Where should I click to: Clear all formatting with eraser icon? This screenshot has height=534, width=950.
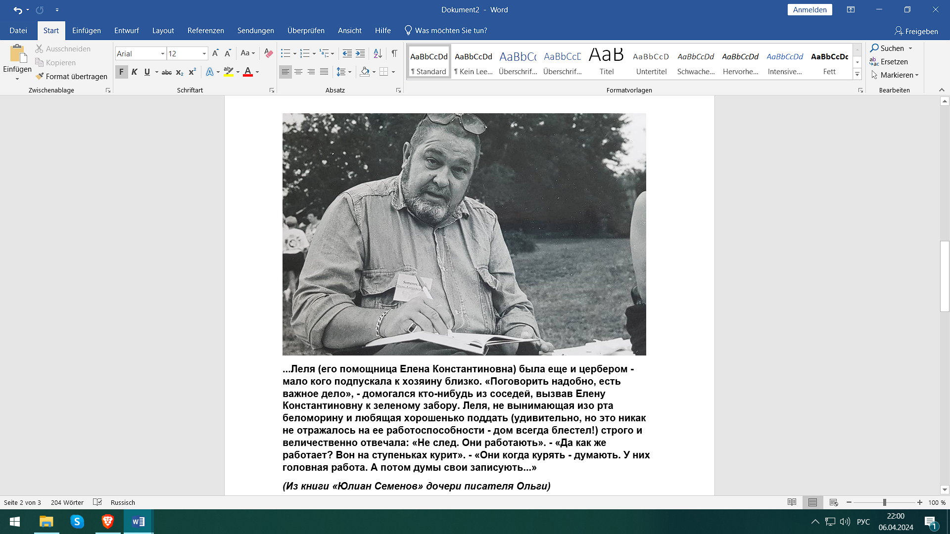click(268, 53)
